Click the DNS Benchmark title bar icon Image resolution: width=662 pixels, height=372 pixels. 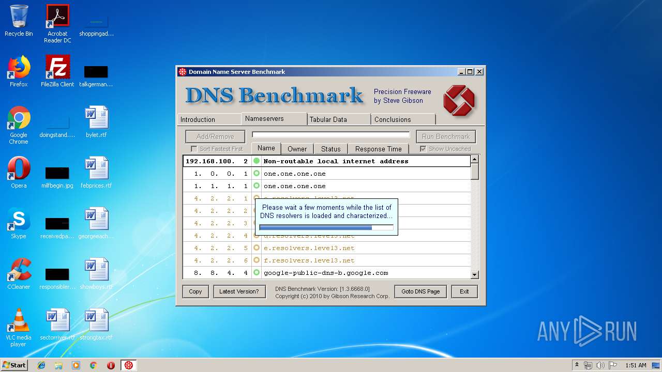coord(183,72)
